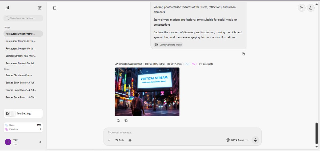320x151 pixels.
Task: Copy the user prompt message
Action: pyautogui.click(x=243, y=54)
